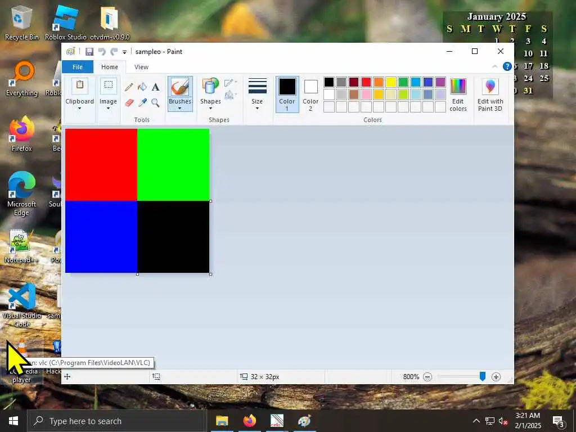This screenshot has width=576, height=432.
Task: Pick the brown color swatch
Action: coord(354,94)
